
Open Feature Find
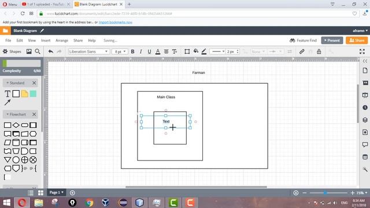click(x=303, y=40)
